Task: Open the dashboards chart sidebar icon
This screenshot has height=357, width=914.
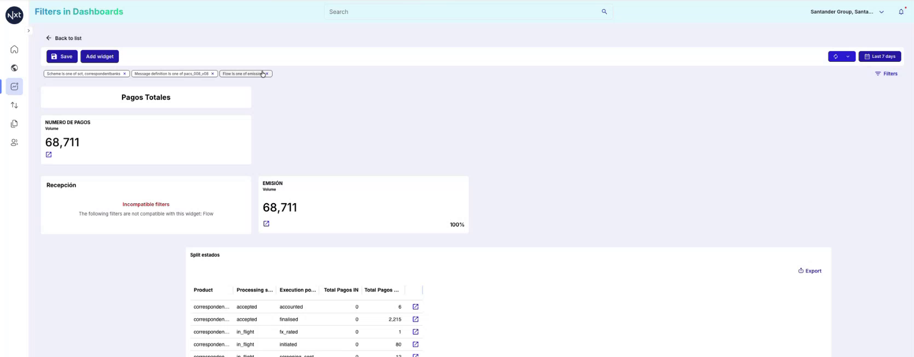Action: tap(14, 87)
